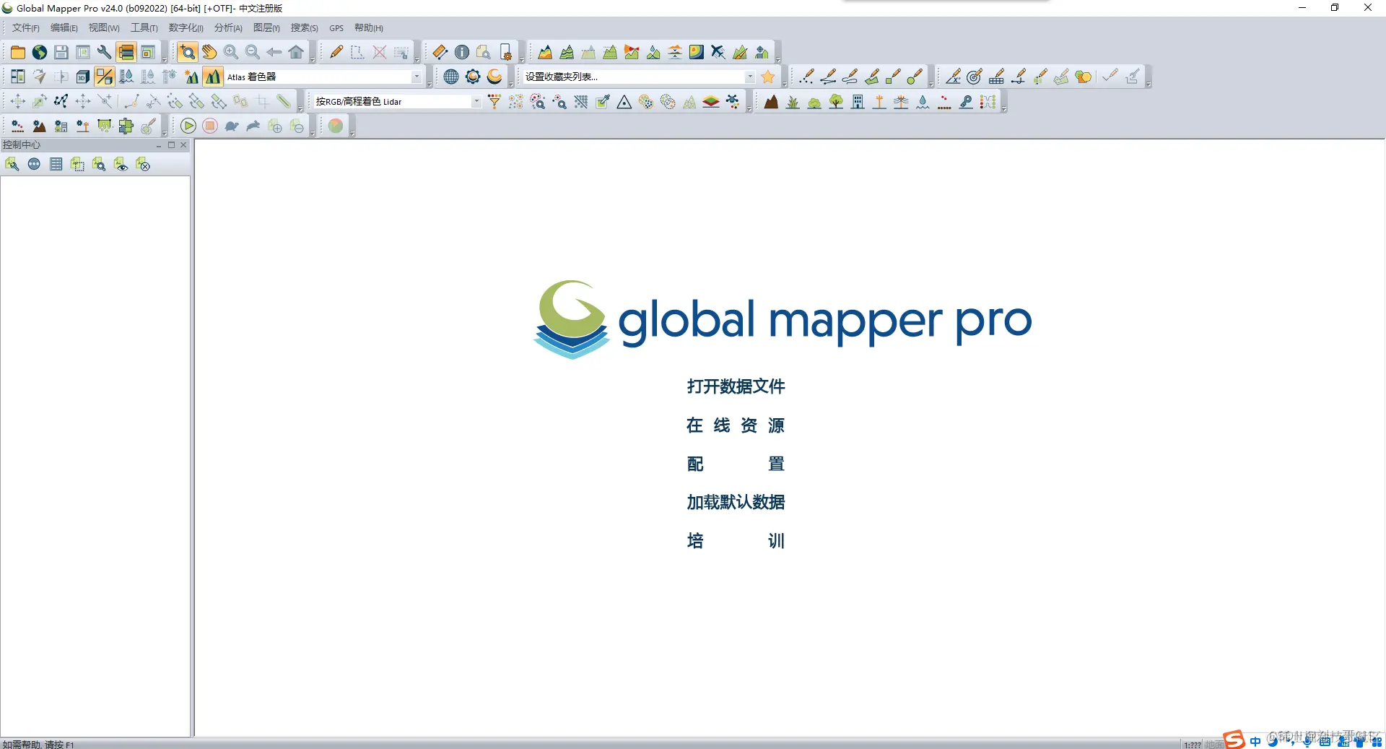Click the Lidar powerline pole icon

(x=879, y=102)
